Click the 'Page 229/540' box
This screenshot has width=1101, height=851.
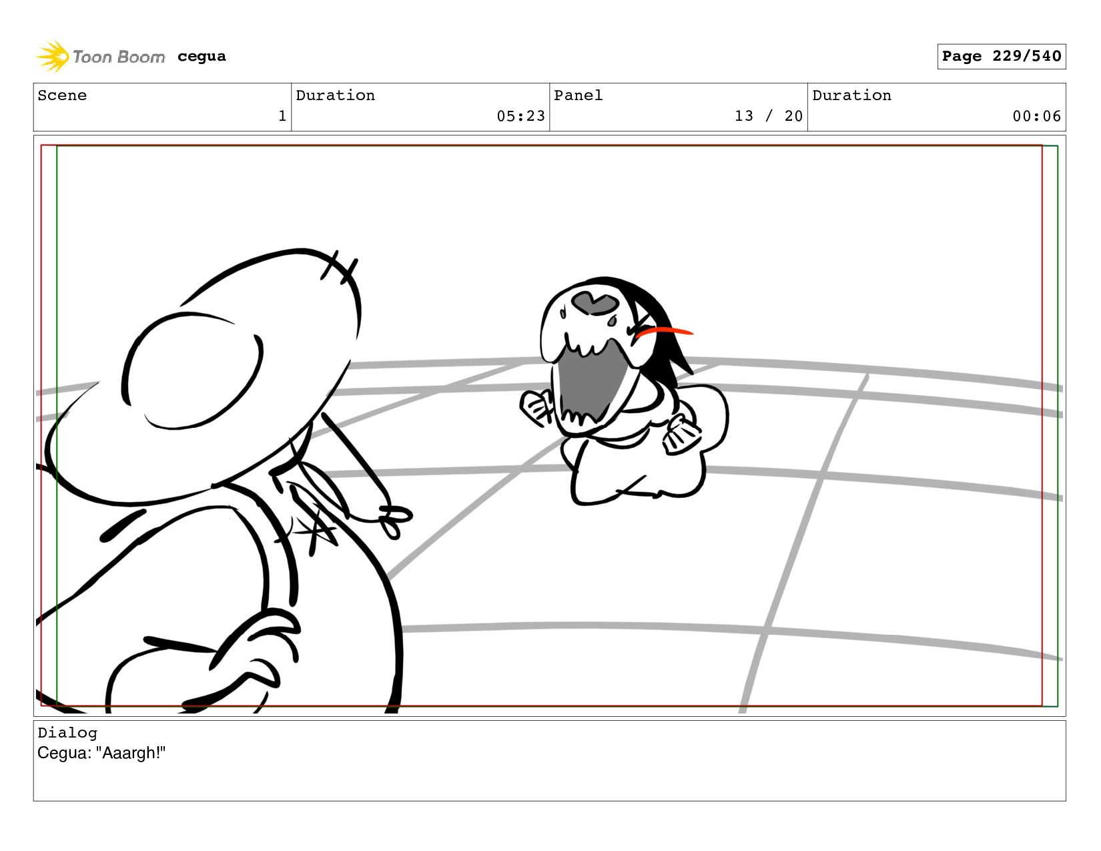click(1001, 56)
